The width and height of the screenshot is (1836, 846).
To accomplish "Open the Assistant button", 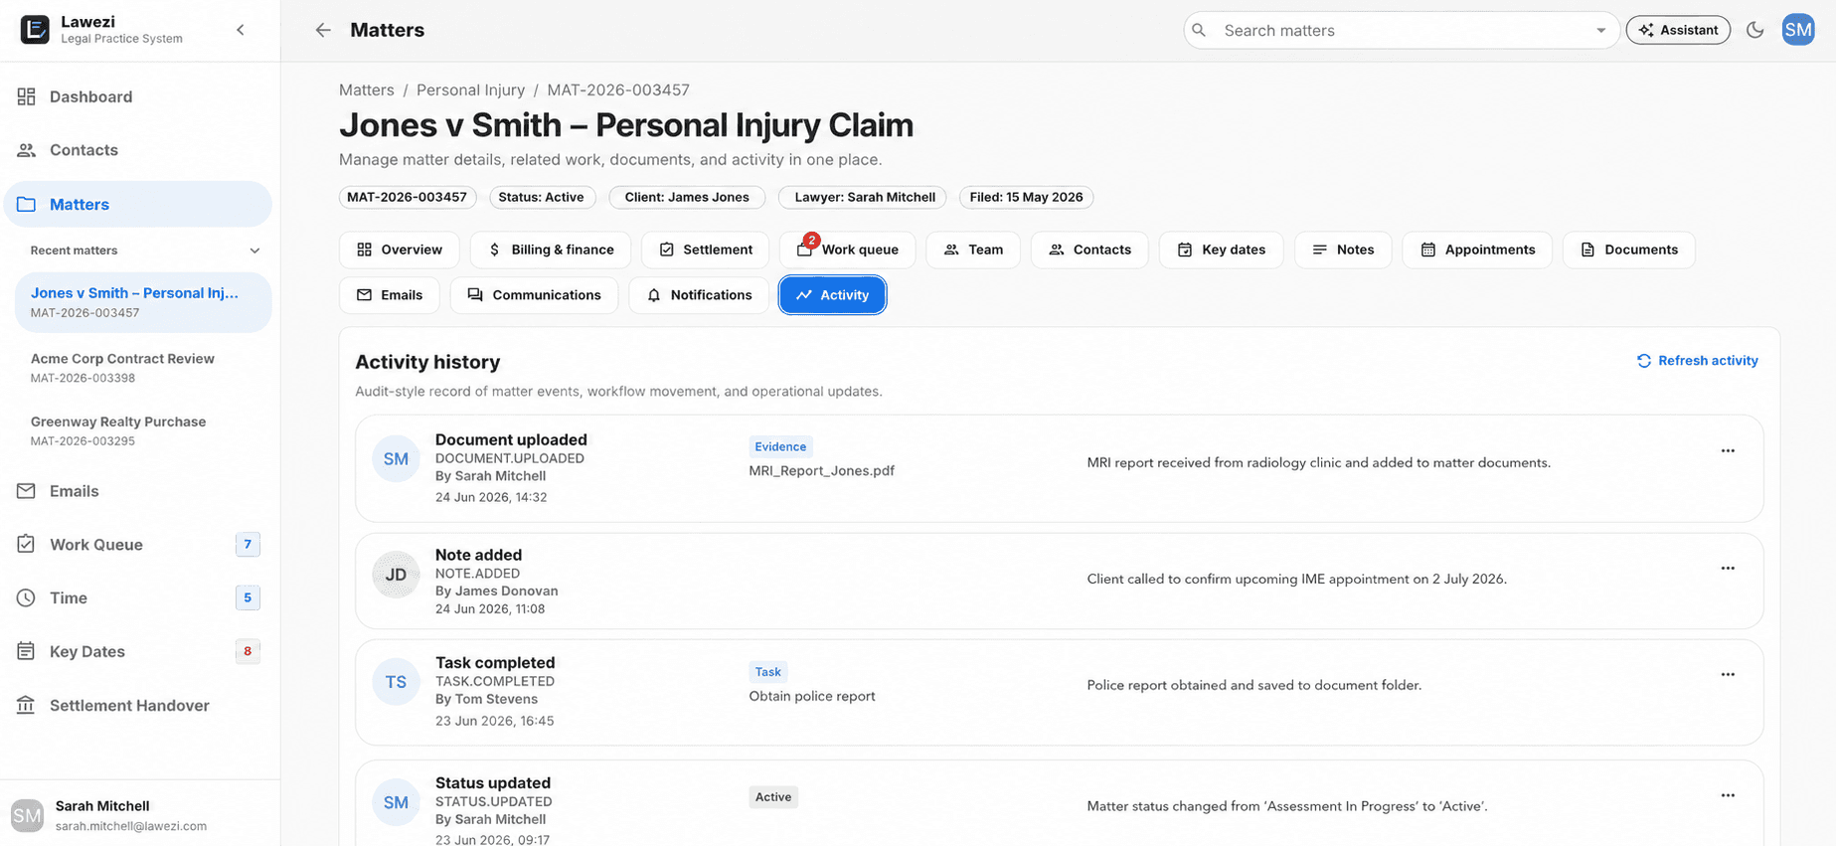I will pyautogui.click(x=1678, y=30).
